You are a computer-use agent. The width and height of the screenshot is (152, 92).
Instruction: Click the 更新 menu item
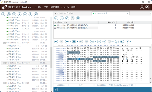point(46,7)
